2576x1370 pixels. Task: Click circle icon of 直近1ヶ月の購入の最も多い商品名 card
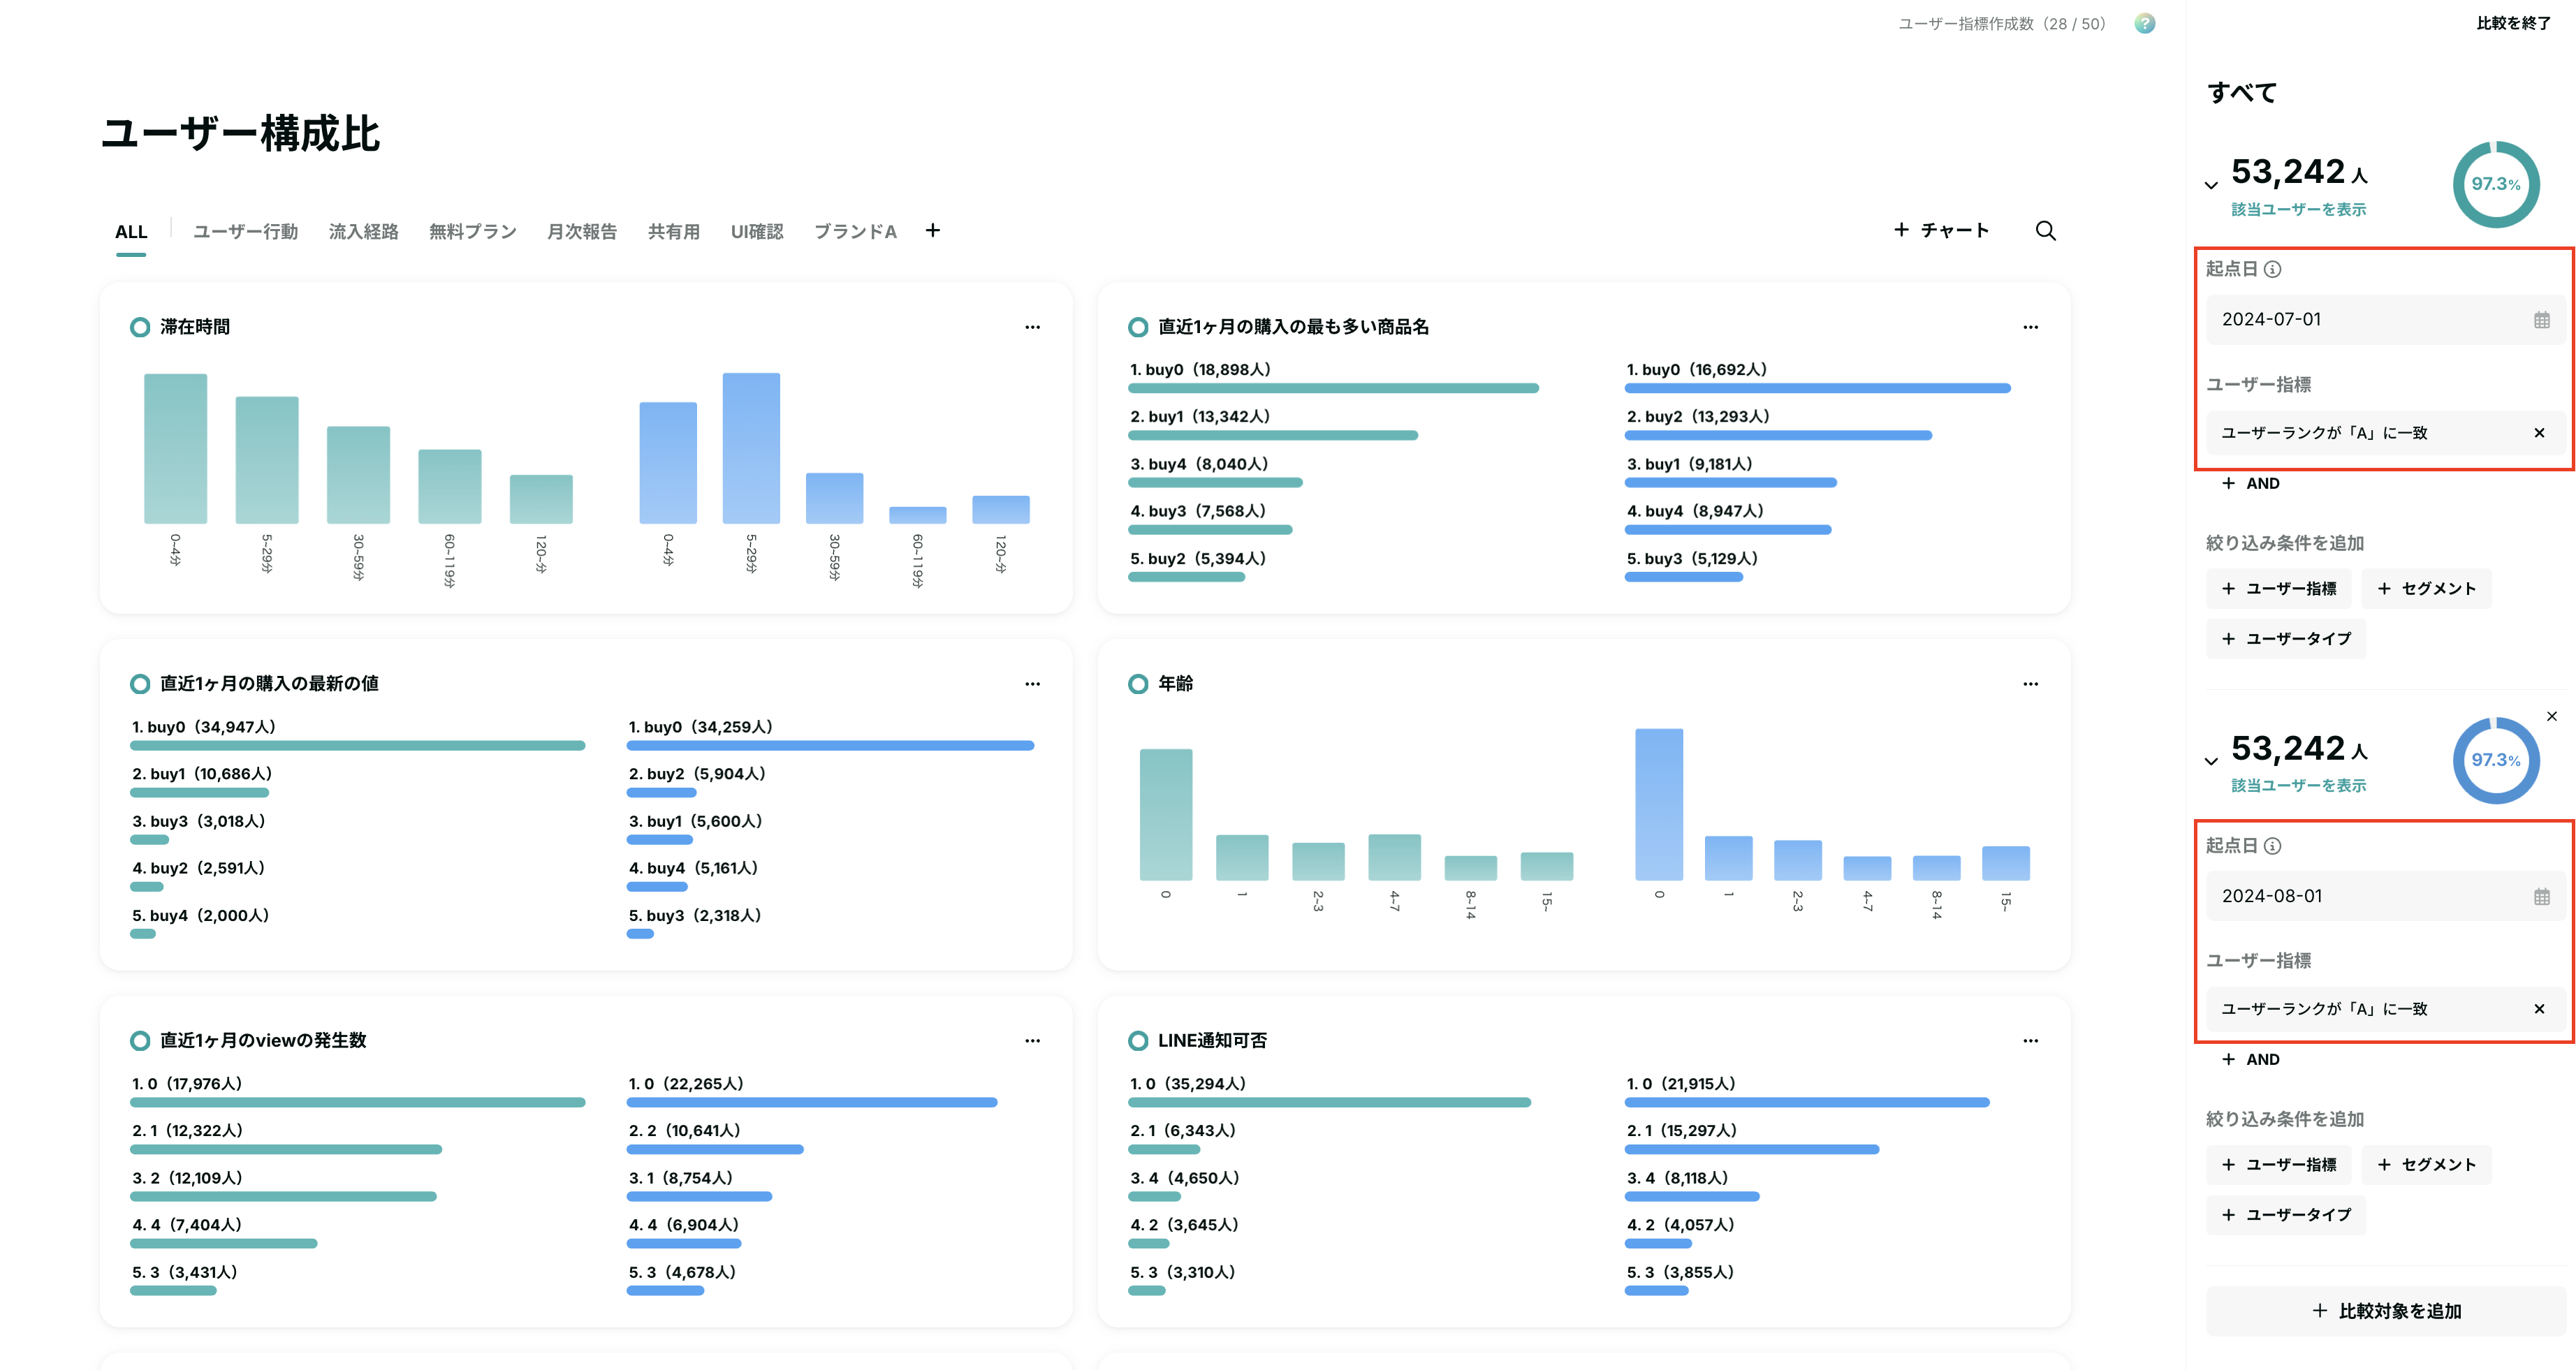coord(1138,327)
